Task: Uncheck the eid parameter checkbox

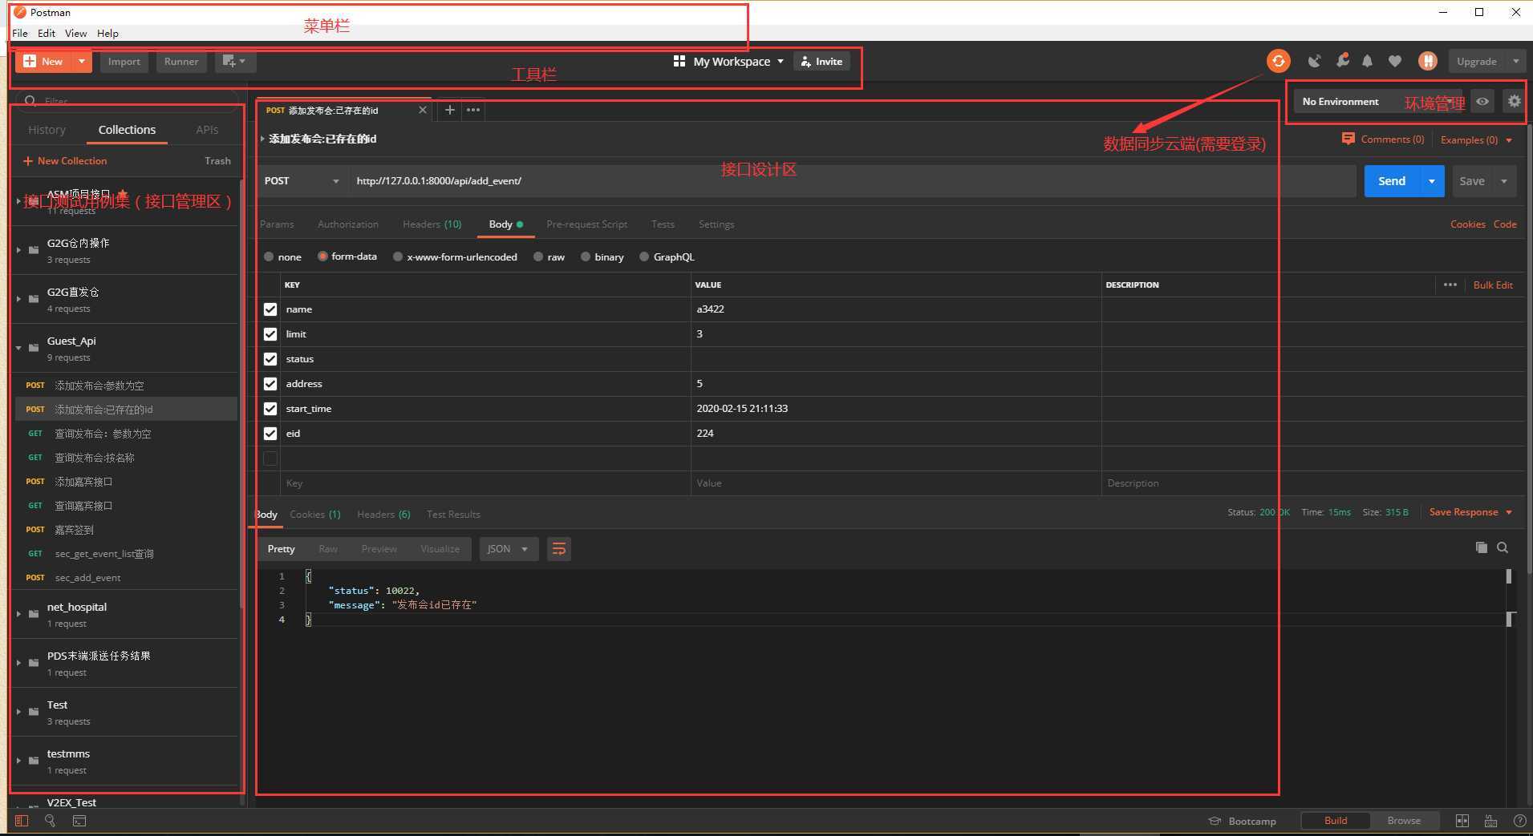Action: (270, 434)
